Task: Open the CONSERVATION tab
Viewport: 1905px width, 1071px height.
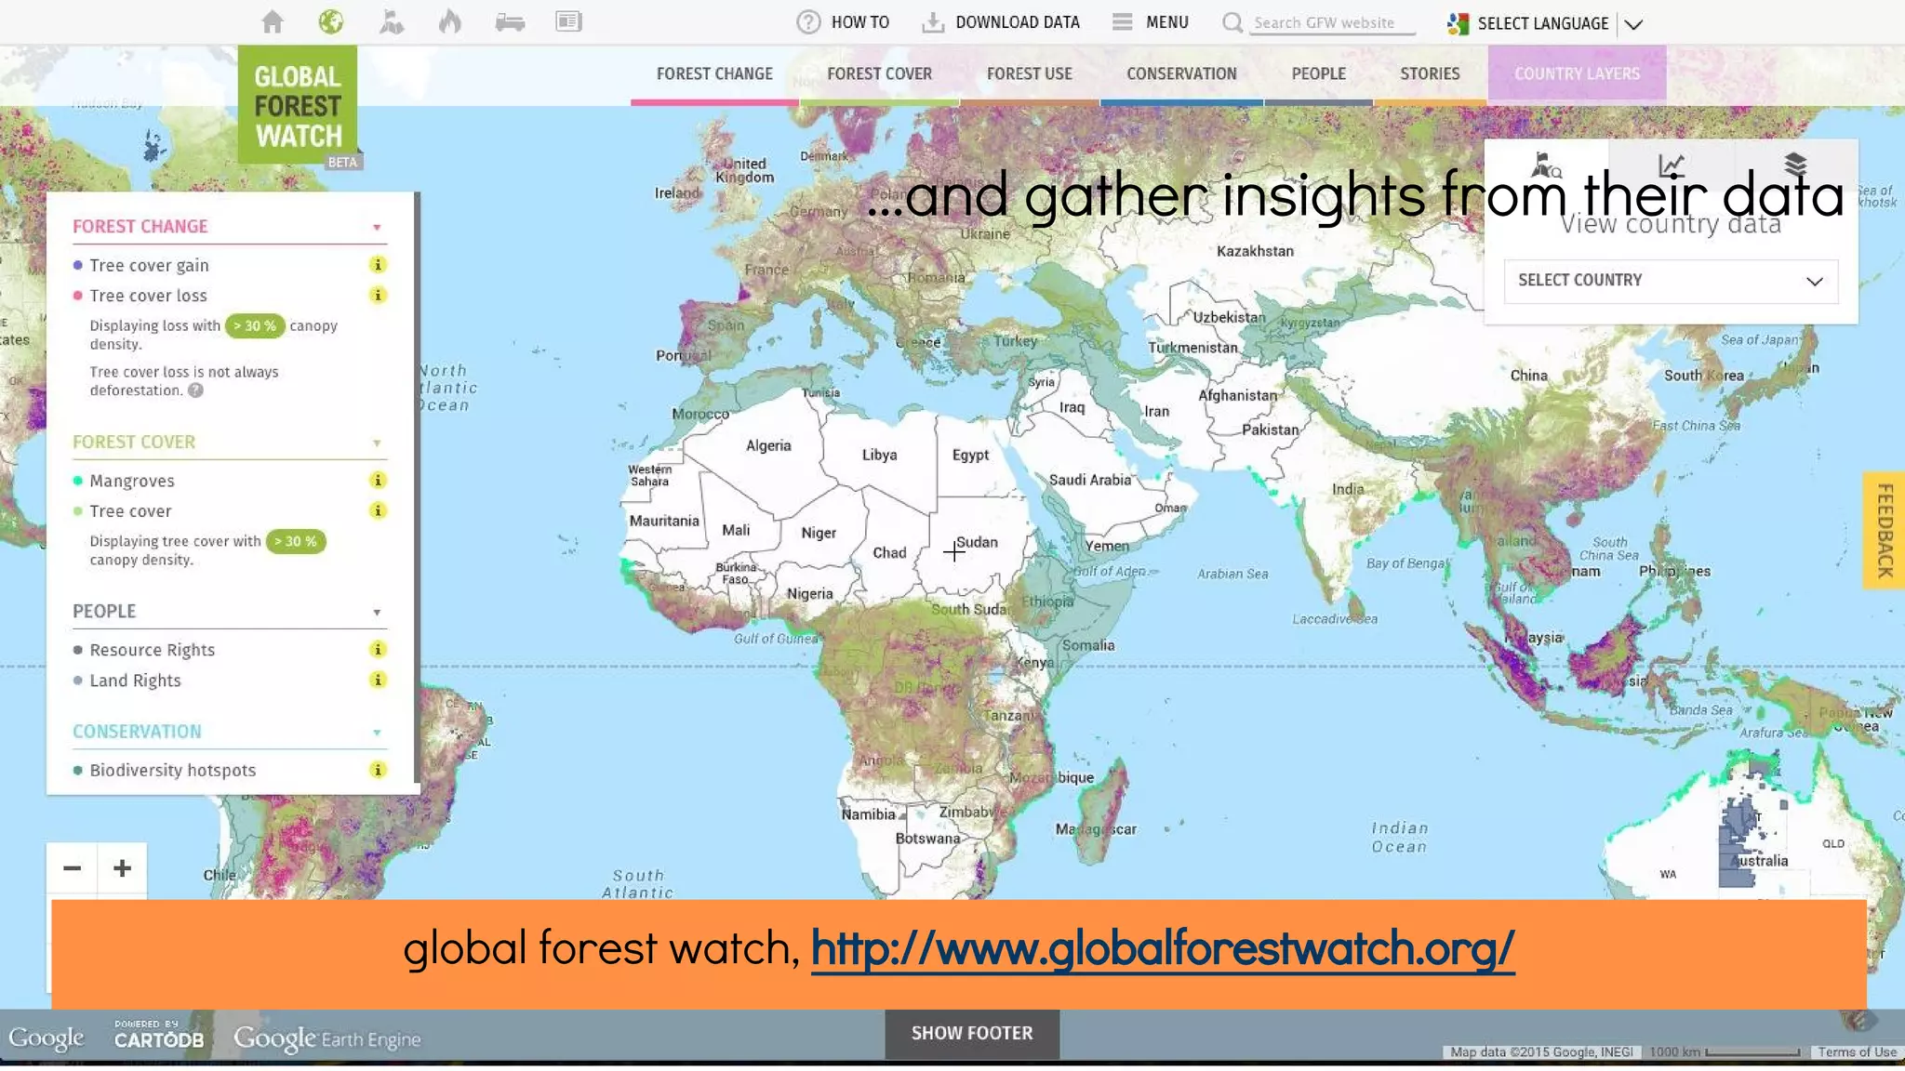Action: pyautogui.click(x=1181, y=73)
